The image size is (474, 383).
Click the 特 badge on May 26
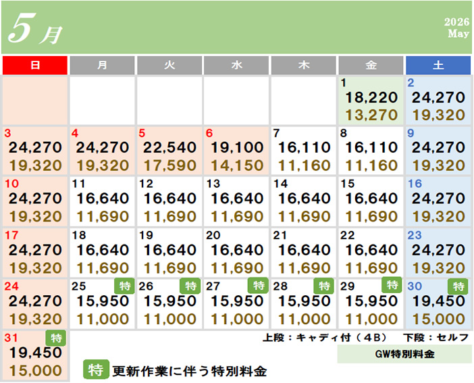(x=190, y=286)
